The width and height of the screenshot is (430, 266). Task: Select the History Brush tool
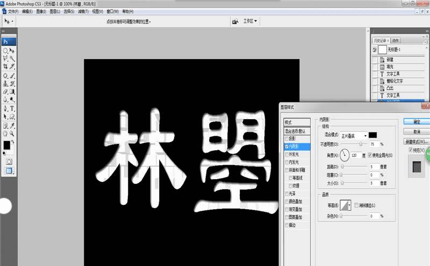click(12, 84)
